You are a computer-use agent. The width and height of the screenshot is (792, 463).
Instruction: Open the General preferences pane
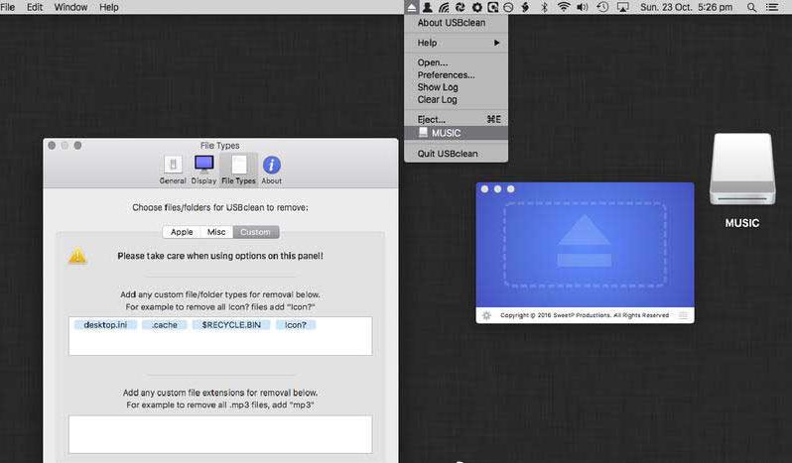(173, 169)
